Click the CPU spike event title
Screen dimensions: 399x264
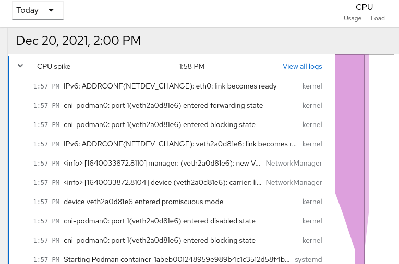click(x=54, y=66)
